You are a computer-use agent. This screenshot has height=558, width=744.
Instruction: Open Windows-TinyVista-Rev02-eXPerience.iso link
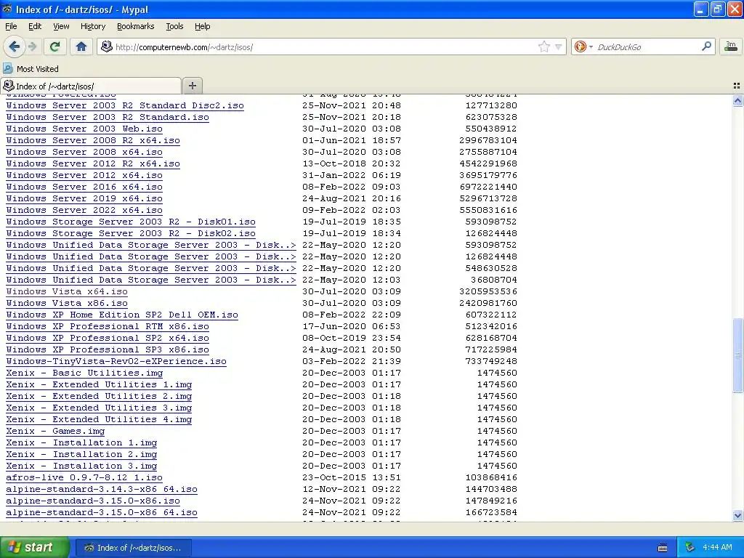(116, 361)
